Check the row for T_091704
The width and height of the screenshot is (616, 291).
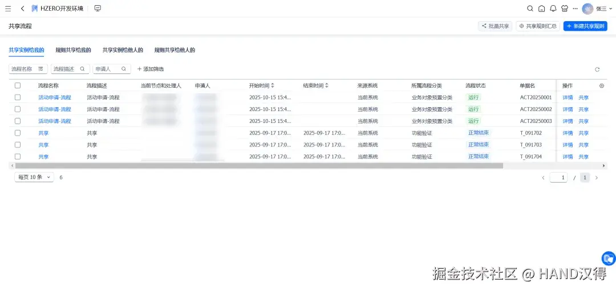point(18,156)
